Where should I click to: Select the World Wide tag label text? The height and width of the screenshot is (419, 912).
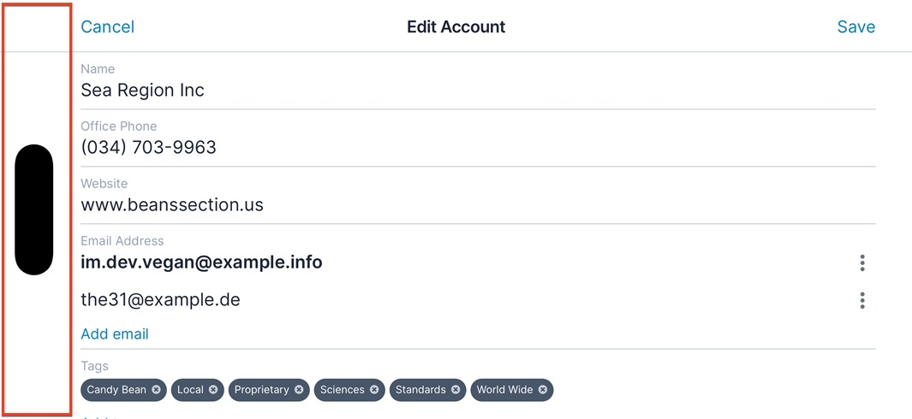[x=504, y=390]
